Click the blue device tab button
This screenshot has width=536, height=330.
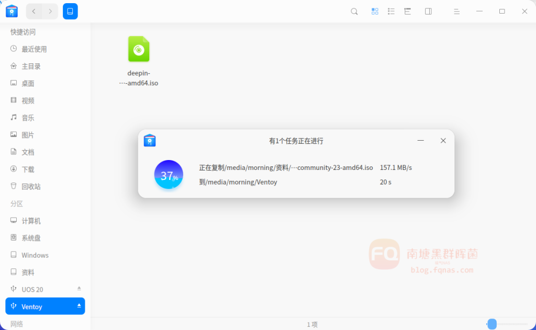70,12
